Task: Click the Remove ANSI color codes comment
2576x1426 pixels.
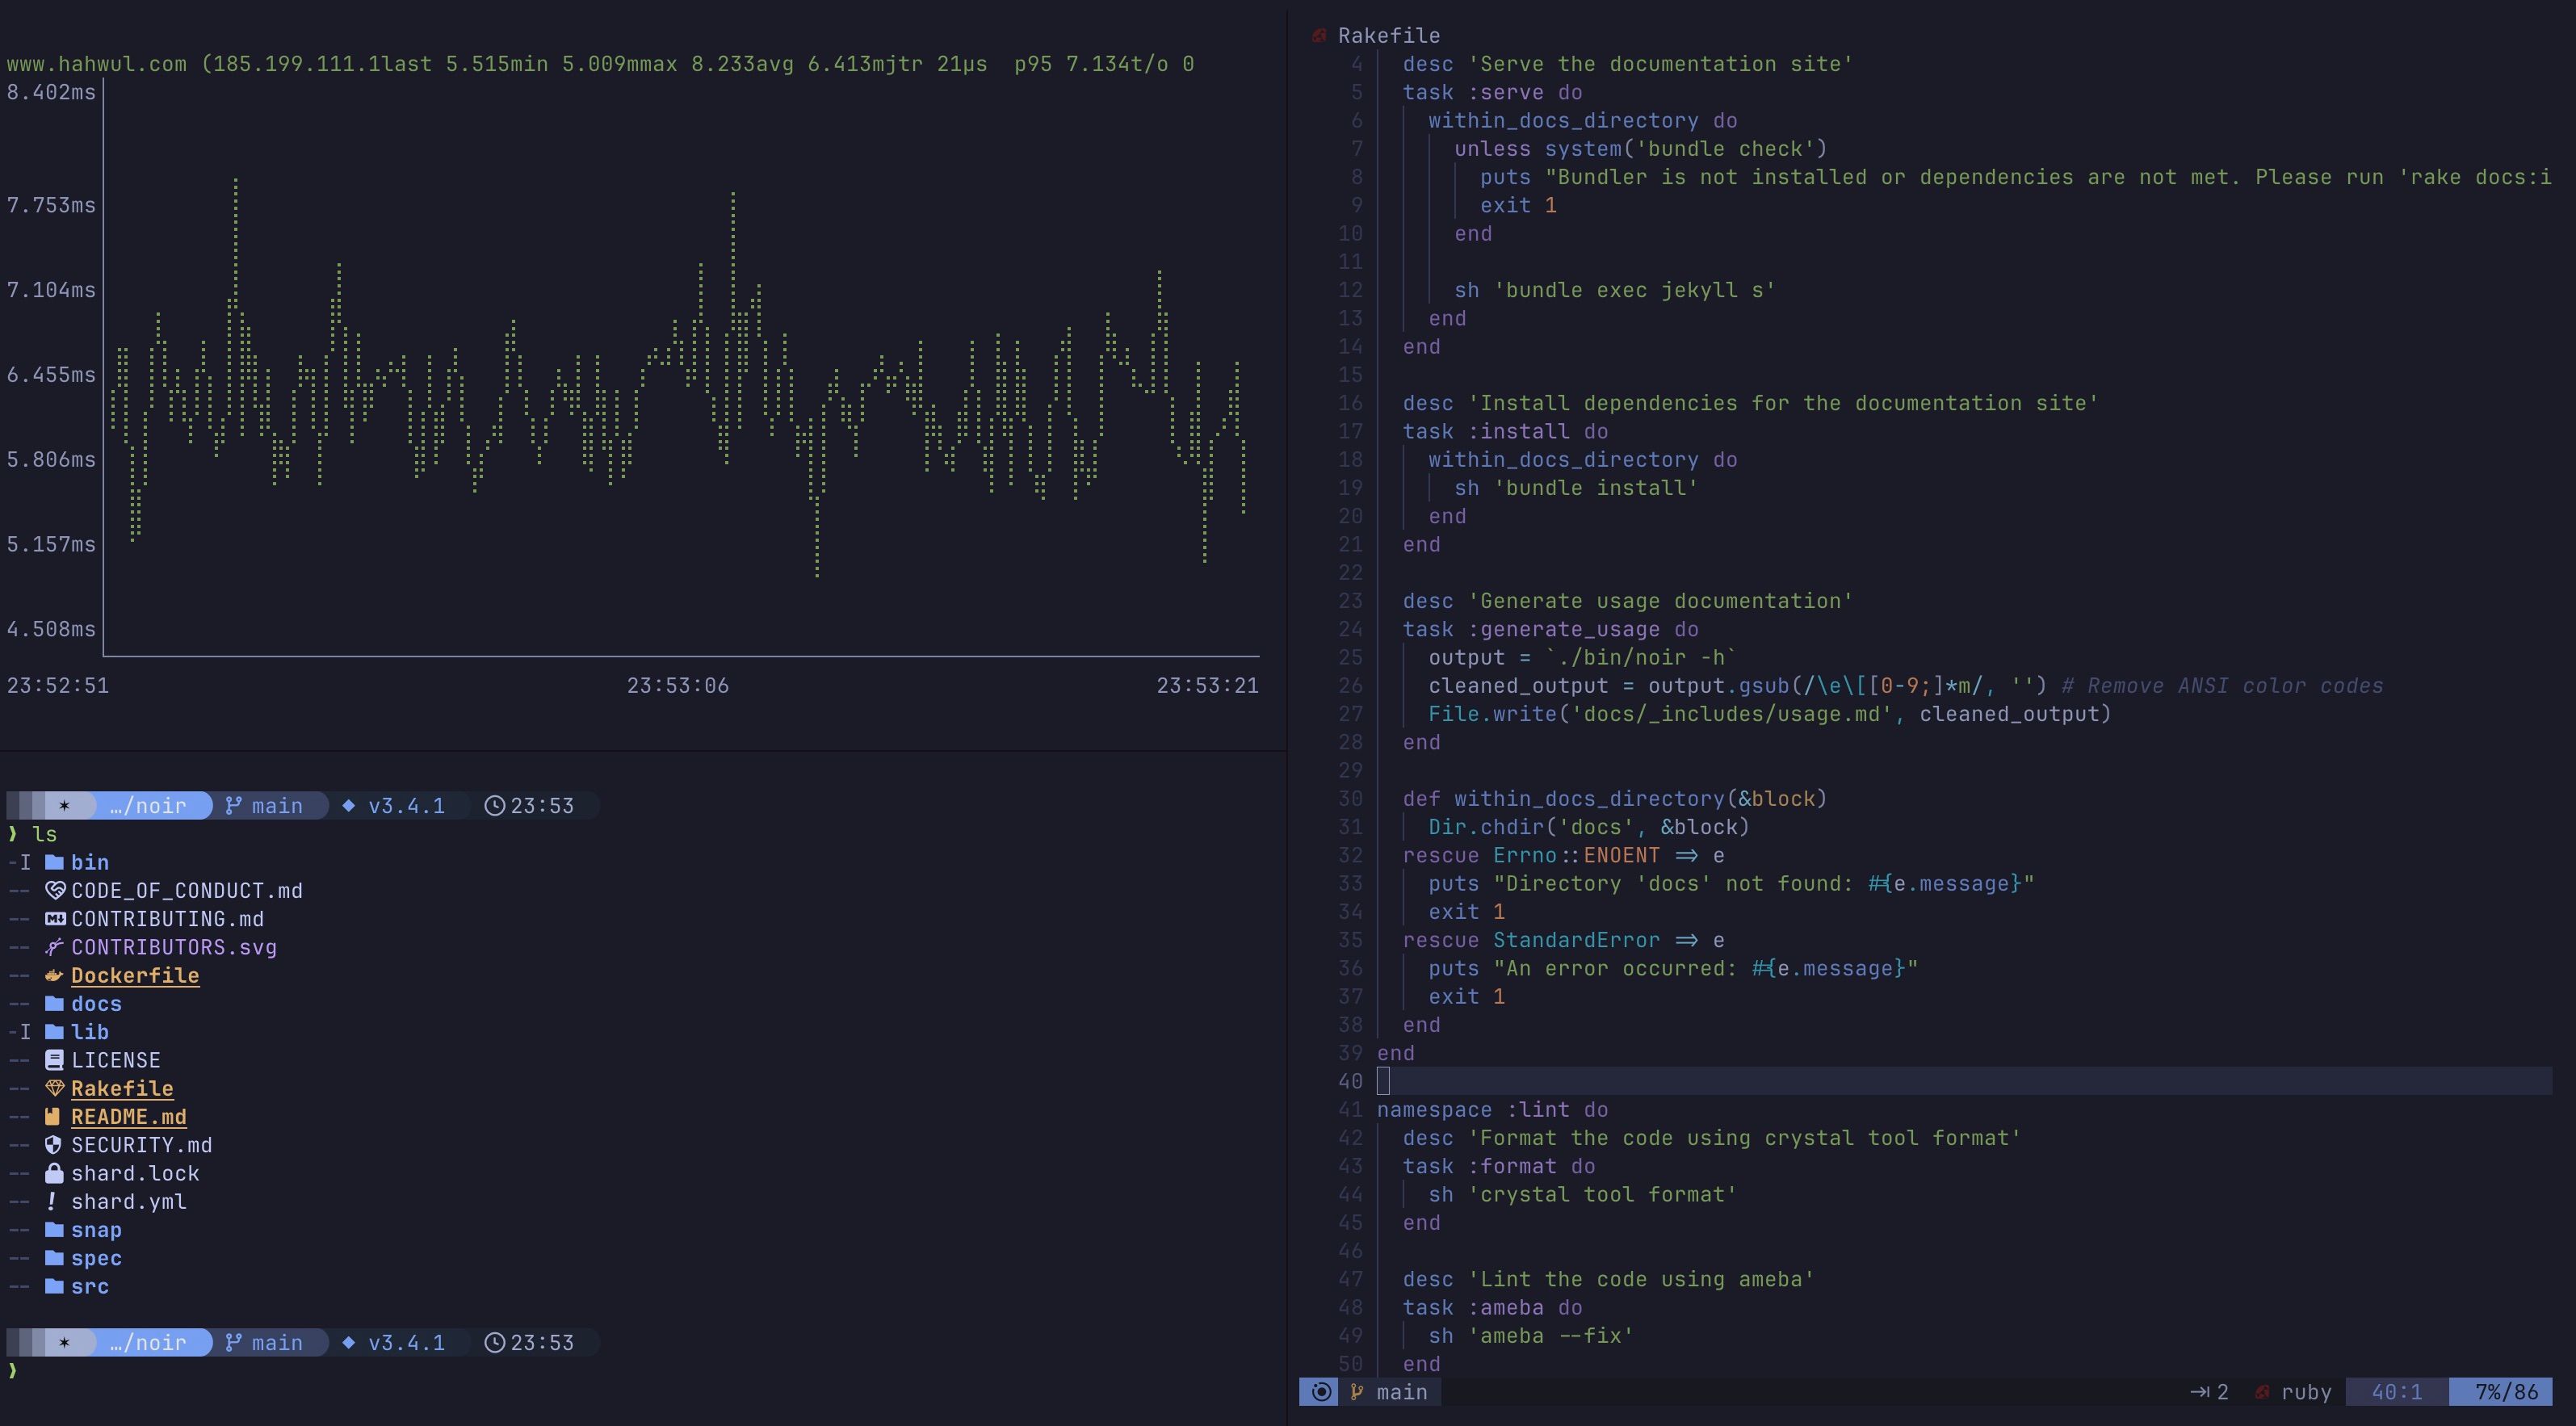Action: [x=2222, y=686]
